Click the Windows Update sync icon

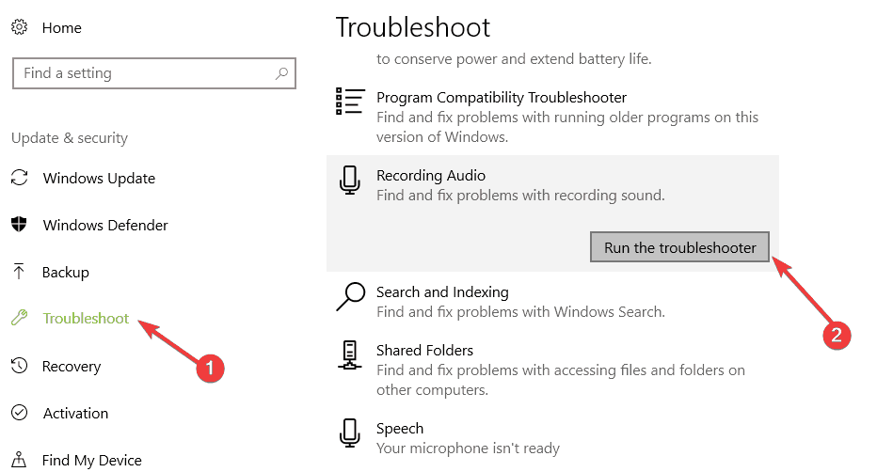[x=19, y=178]
